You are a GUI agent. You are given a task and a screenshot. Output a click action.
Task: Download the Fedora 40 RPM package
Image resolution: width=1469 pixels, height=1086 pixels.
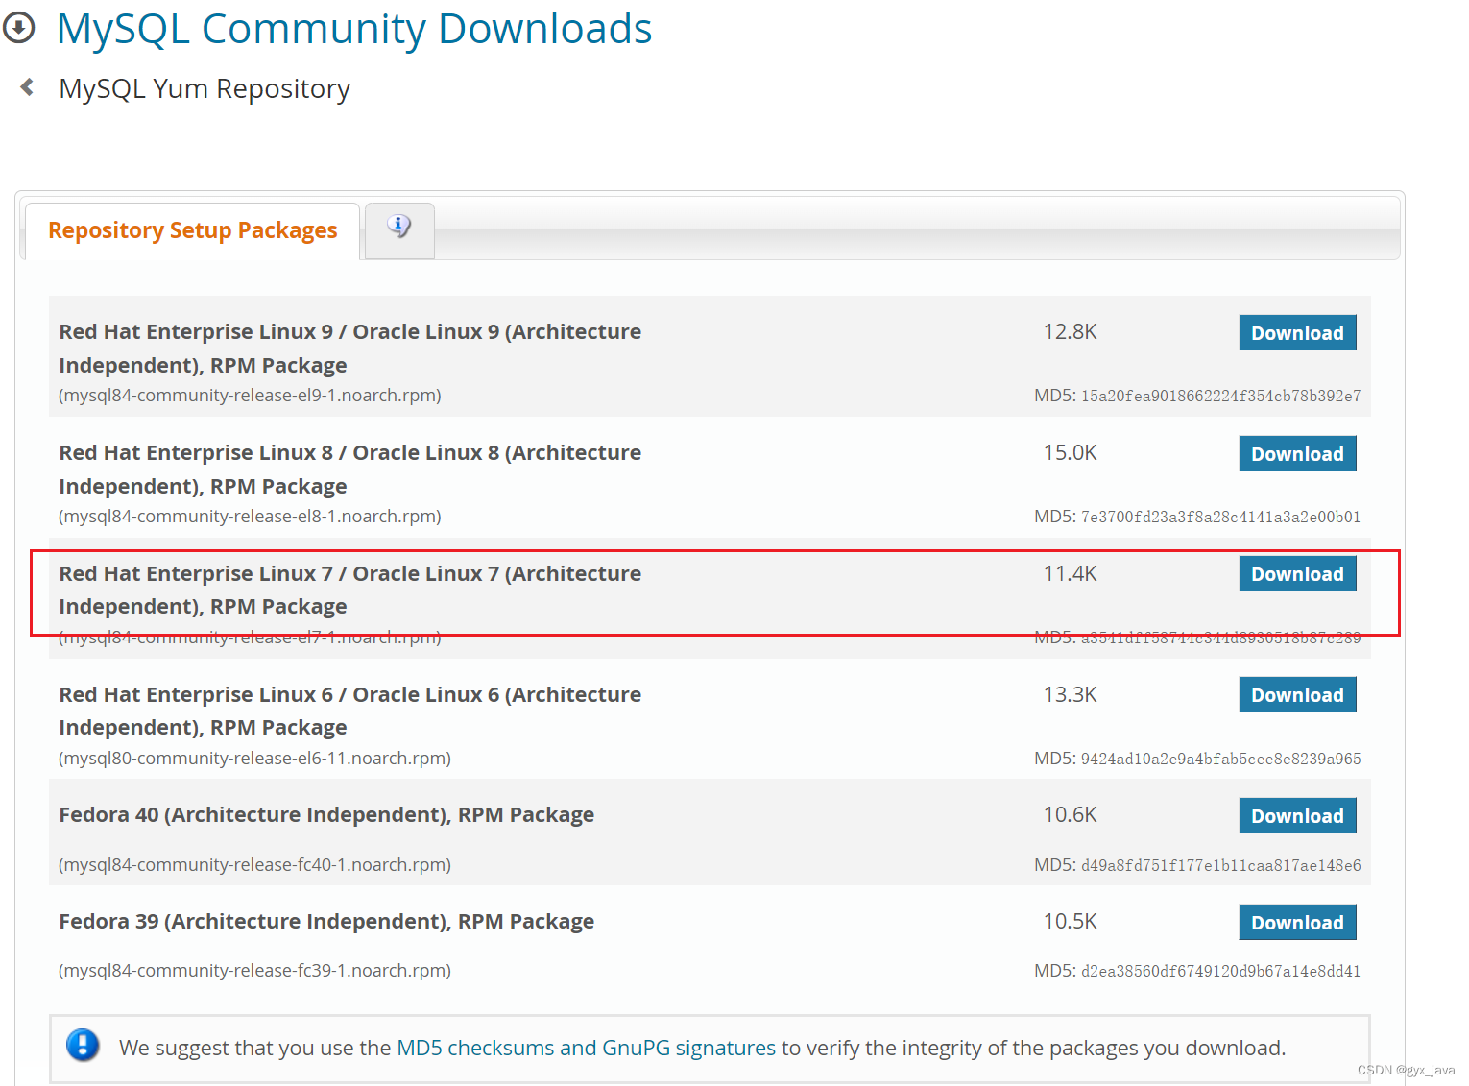pyautogui.click(x=1297, y=815)
